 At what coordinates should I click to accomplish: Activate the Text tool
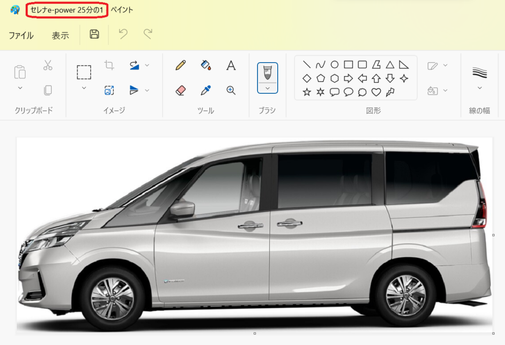coord(231,65)
